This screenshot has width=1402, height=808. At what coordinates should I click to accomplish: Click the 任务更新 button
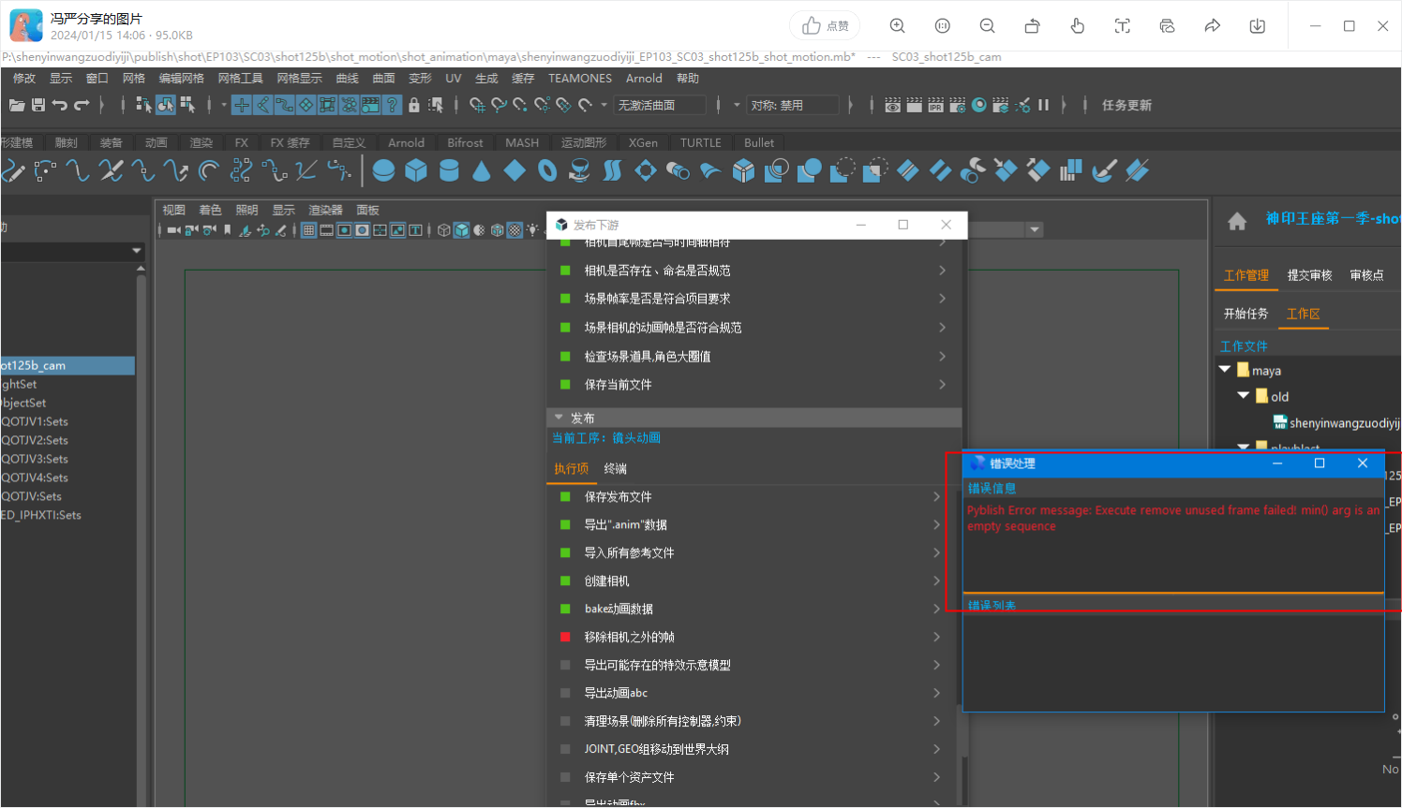pyautogui.click(x=1126, y=105)
